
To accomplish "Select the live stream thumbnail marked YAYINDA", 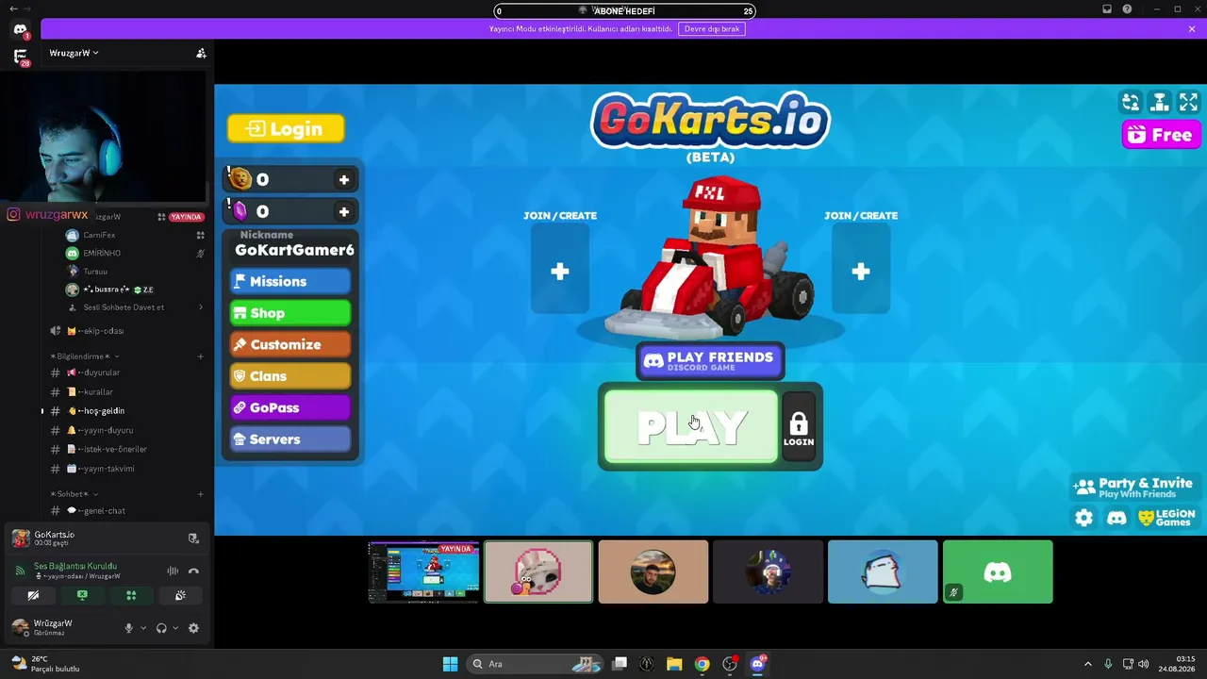I will tap(423, 571).
